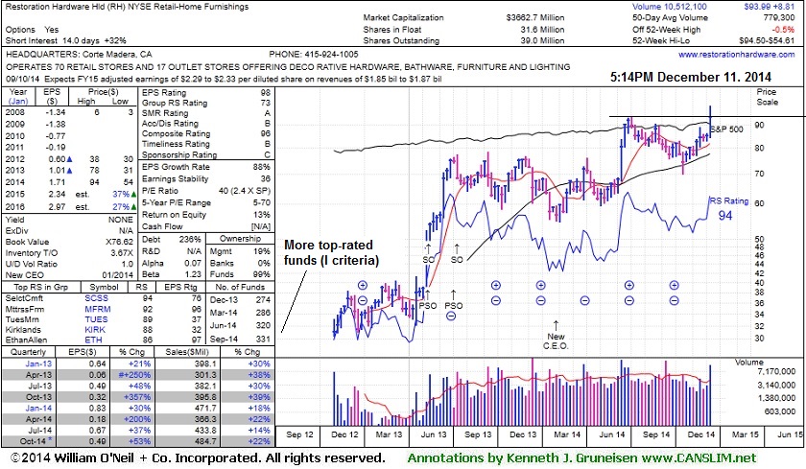
Task: Click the Funds ownership value 99%
Action: click(x=262, y=274)
